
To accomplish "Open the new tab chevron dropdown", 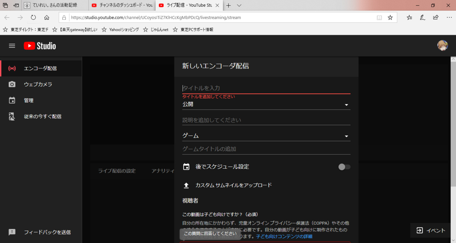I will (x=239, y=5).
